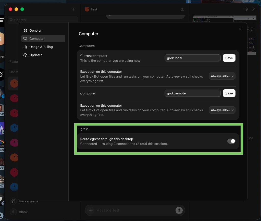Image resolution: width=261 pixels, height=221 pixels.
Task: Open Always allow dropdown for current computer
Action: 222,76
